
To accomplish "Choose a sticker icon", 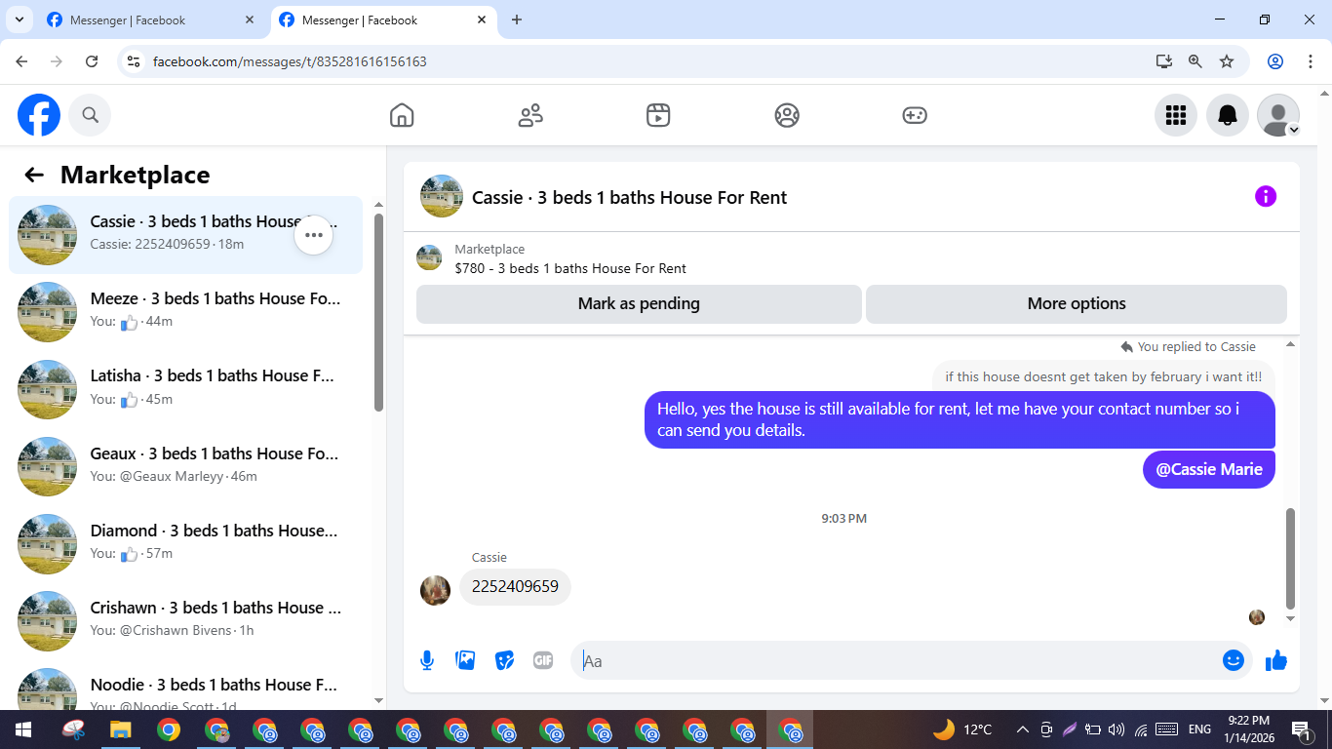I will pyautogui.click(x=504, y=660).
